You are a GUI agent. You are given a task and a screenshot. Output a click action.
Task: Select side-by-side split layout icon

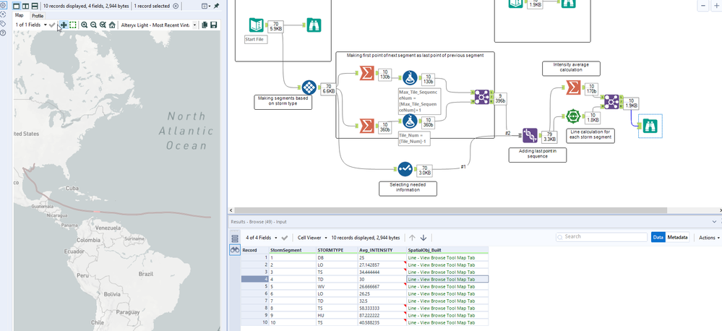pyautogui.click(x=26, y=6)
